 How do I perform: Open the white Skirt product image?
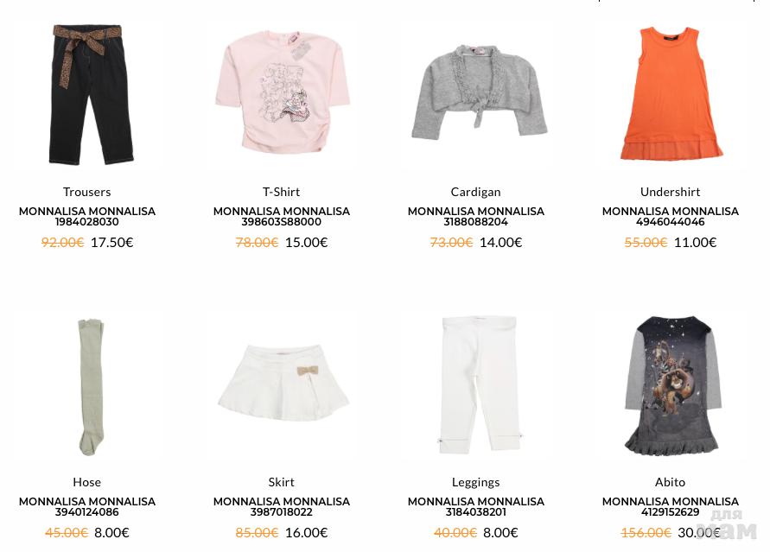pyautogui.click(x=282, y=385)
